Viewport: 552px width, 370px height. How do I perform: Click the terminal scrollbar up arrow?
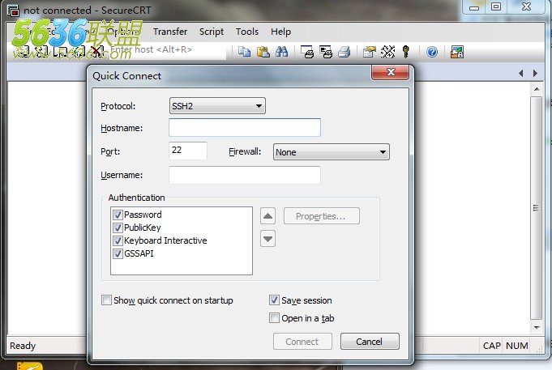point(537,89)
